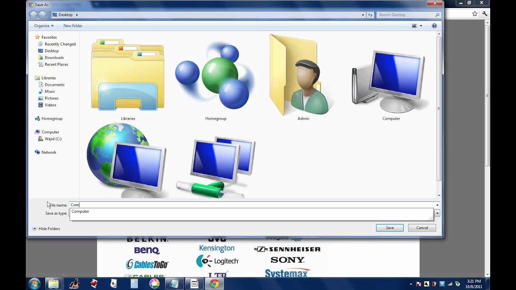Expand the address bar history dropdown

tap(363, 15)
